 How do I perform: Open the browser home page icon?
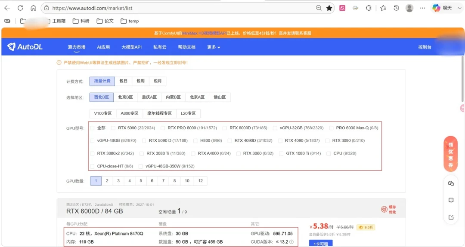[34, 8]
